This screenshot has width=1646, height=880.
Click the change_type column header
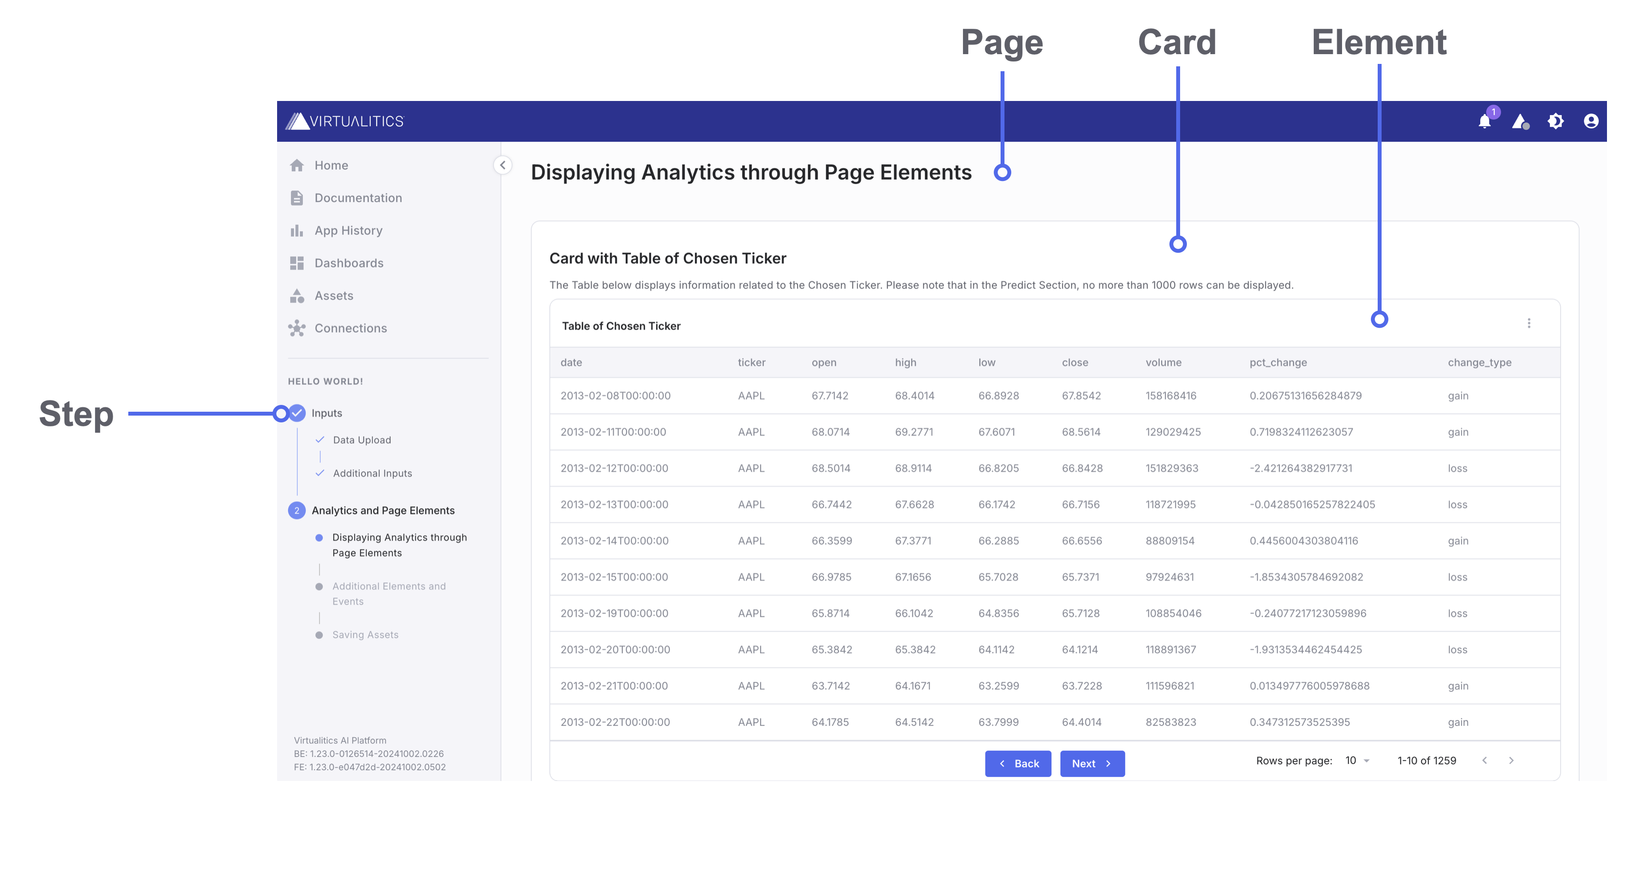[1479, 362]
